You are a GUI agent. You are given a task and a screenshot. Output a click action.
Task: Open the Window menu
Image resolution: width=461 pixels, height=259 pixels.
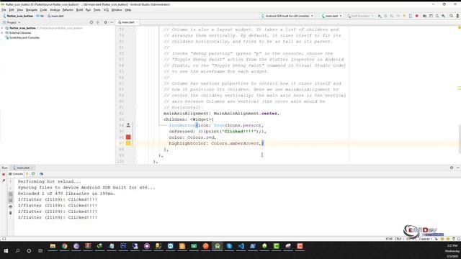[x=117, y=10]
